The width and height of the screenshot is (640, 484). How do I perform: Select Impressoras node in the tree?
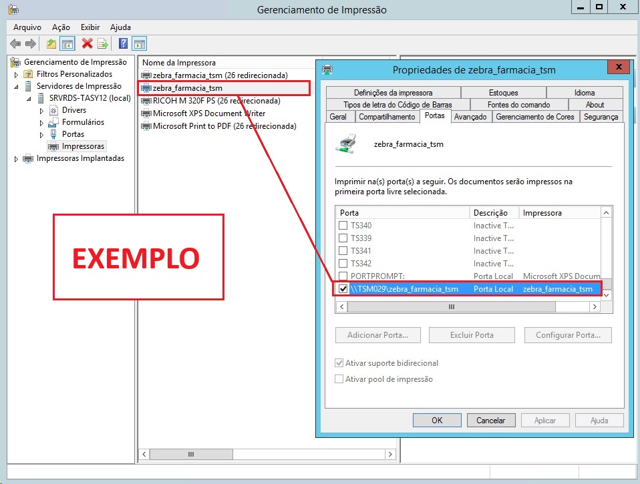click(83, 146)
